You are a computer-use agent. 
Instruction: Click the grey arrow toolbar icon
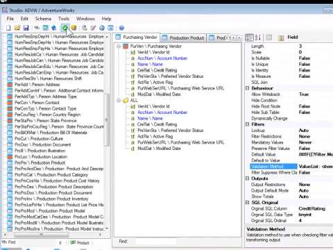tap(37, 28)
